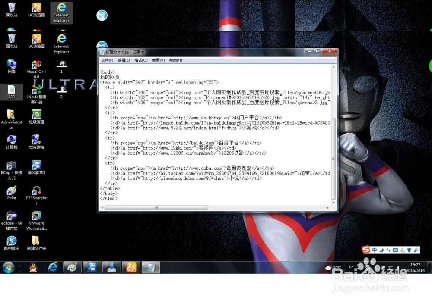Open UC browser from the taskbar
The width and height of the screenshot is (432, 303).
tap(131, 267)
